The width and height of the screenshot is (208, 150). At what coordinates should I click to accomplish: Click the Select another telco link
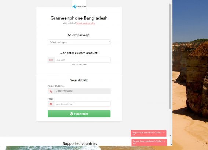click(x=86, y=23)
